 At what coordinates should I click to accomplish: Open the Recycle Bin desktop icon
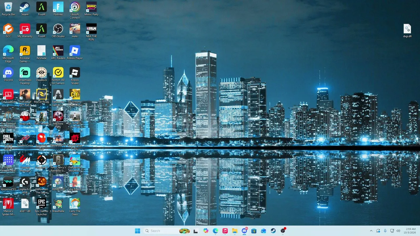8,9
